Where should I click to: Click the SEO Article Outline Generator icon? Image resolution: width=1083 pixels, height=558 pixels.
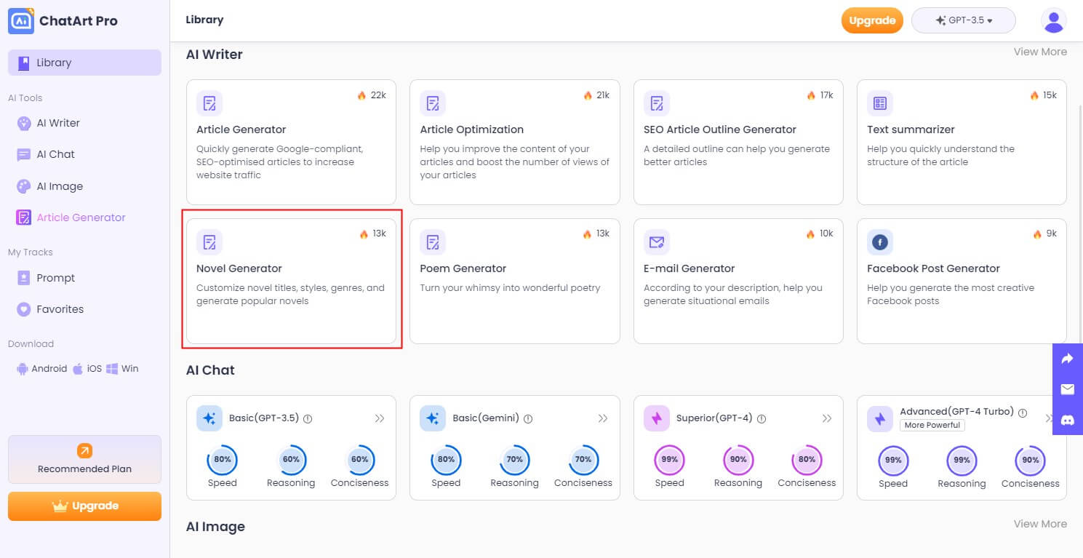click(657, 103)
